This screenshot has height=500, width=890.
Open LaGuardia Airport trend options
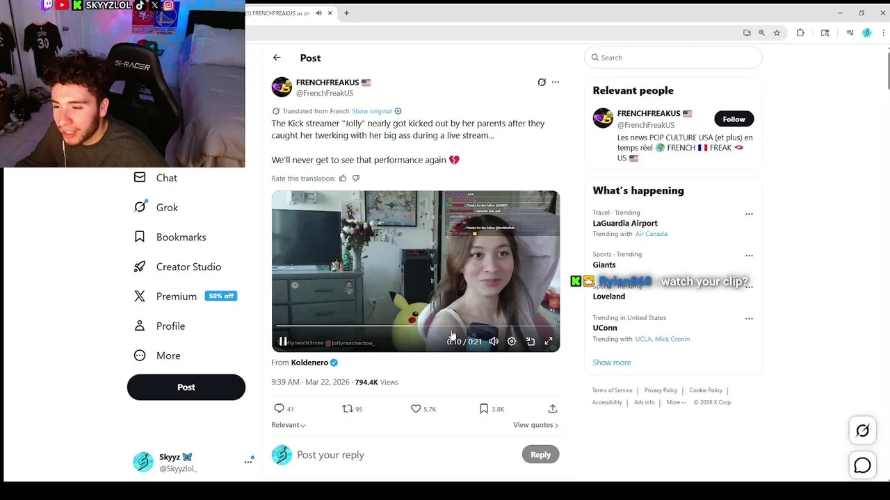tap(749, 214)
